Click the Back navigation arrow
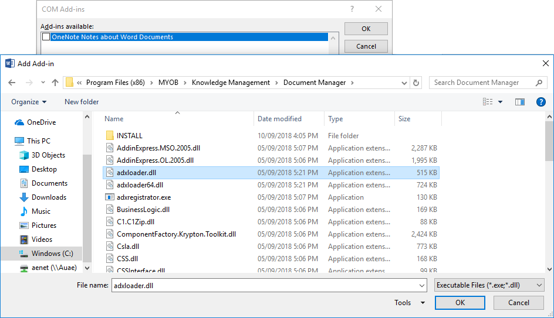This screenshot has width=554, height=318. [11, 83]
